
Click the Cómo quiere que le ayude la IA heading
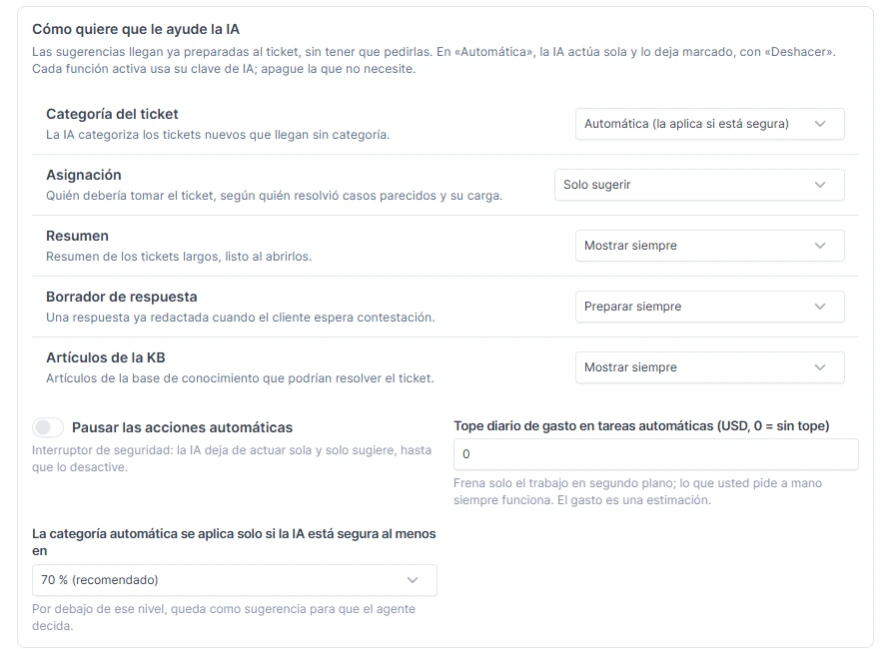click(136, 29)
